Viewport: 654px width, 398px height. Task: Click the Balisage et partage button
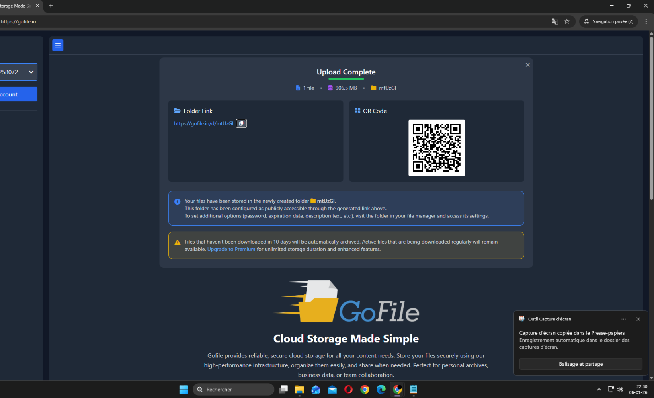[x=580, y=364]
